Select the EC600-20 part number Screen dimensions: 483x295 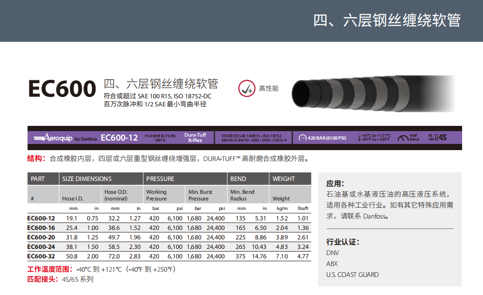(x=41, y=238)
